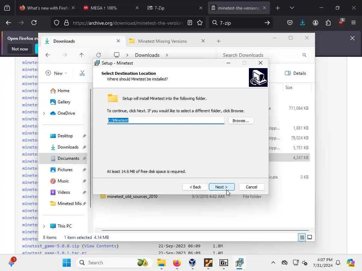
Task: Click the Size column header
Action: pos(297,88)
